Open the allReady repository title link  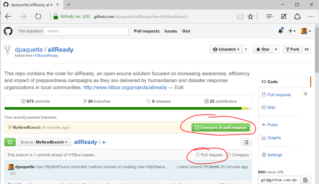click(x=60, y=50)
